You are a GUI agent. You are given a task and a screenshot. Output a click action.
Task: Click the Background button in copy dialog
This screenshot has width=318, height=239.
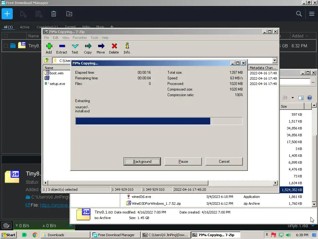pos(142,162)
